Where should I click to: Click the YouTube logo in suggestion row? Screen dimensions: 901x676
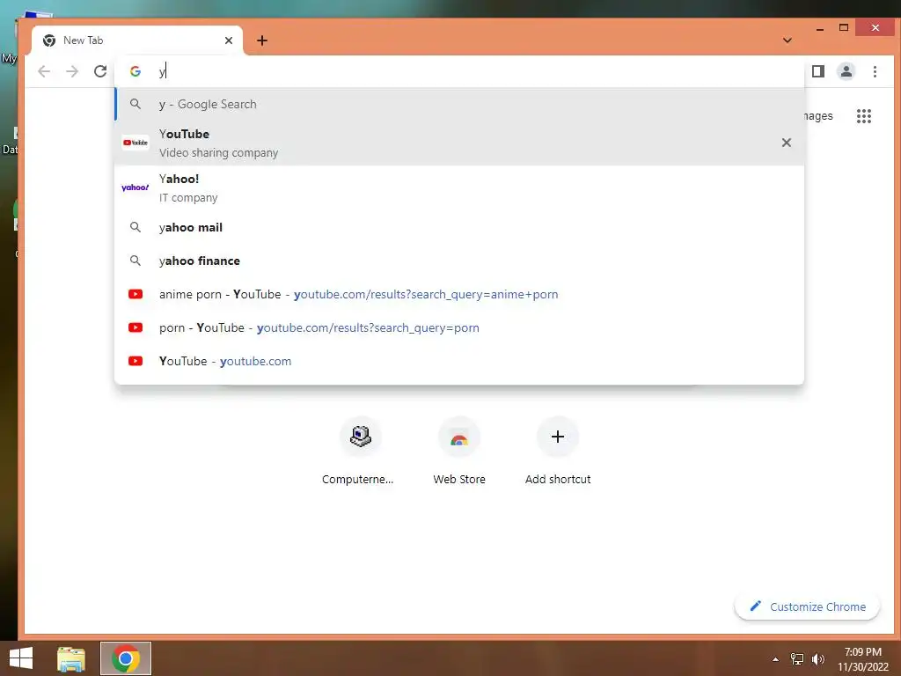[x=136, y=143]
